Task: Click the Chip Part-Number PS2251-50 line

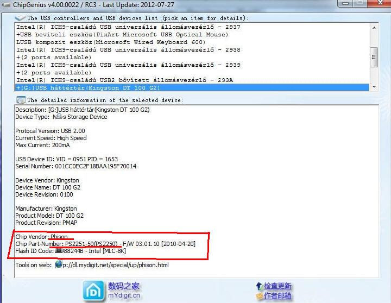Action: (105, 244)
